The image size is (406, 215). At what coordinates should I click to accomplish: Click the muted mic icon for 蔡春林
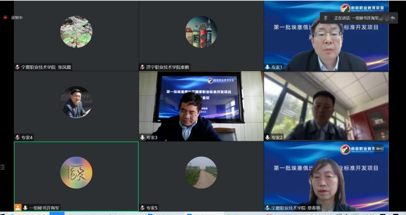click(268, 207)
